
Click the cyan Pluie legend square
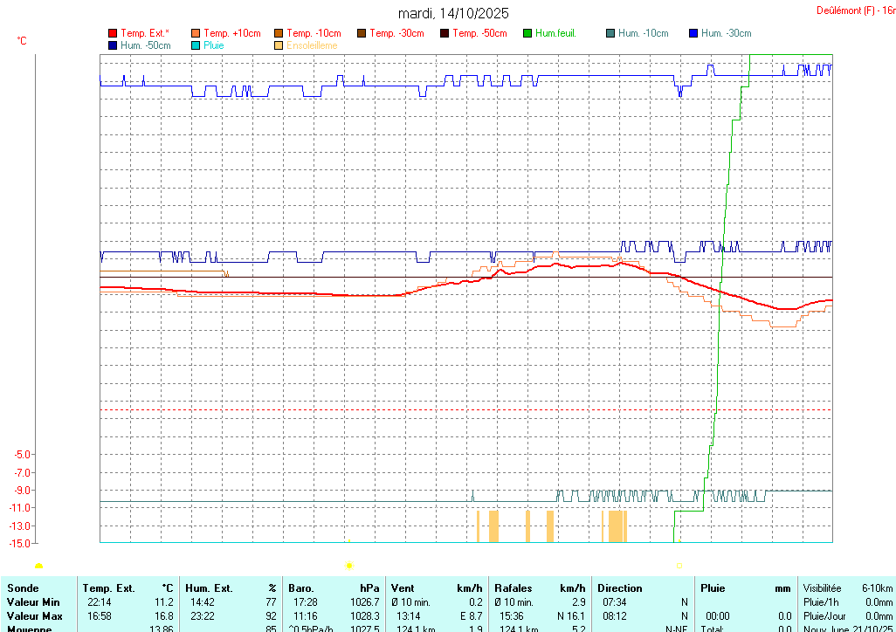point(196,45)
